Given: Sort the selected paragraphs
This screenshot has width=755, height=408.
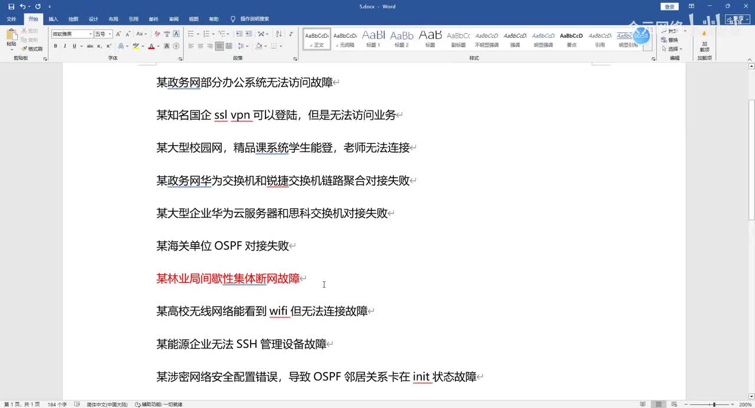Looking at the screenshot, I should (278, 34).
